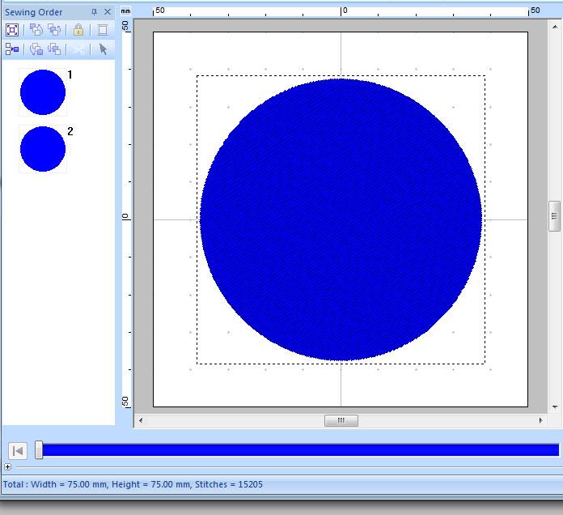Click the hoop frame display icon

[x=103, y=30]
